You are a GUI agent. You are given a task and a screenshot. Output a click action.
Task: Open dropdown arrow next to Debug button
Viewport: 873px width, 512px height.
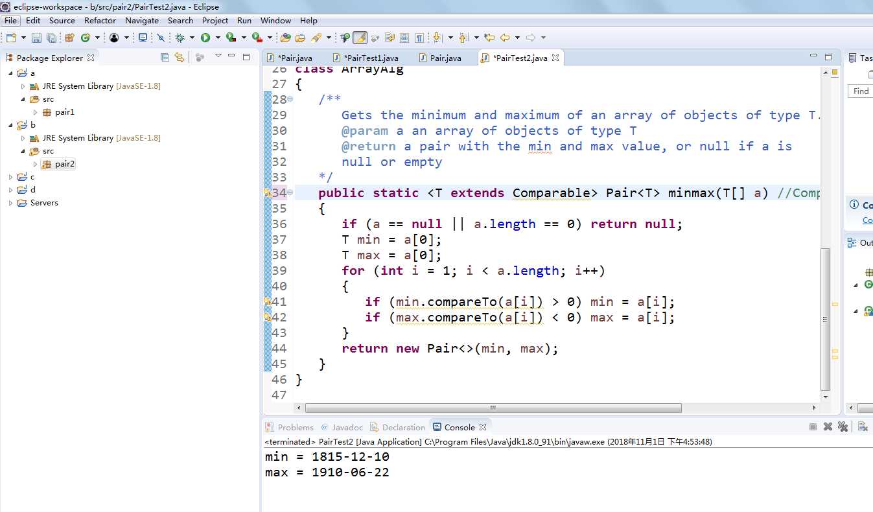pyautogui.click(x=192, y=38)
